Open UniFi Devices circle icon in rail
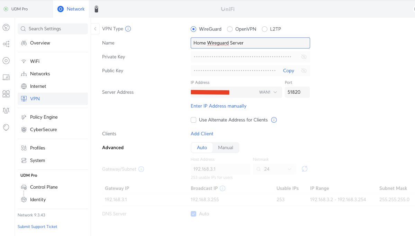This screenshot has width=415, height=236. [6, 61]
